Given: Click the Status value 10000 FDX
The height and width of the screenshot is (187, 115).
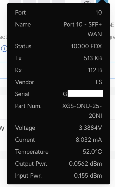Looking at the screenshot, I should (x=87, y=46).
